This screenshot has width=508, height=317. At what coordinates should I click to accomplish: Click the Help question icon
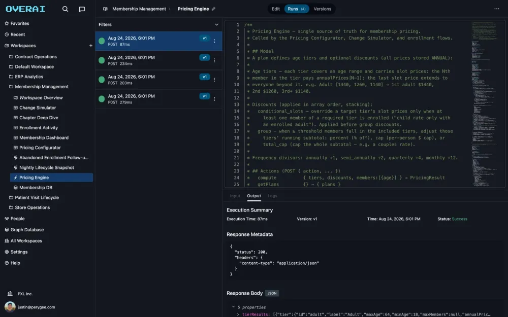click(7, 263)
